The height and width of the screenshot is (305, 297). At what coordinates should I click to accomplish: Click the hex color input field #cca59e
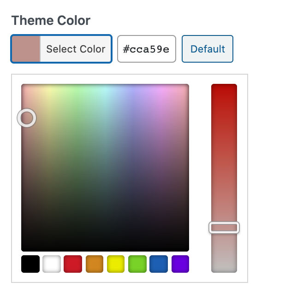pyautogui.click(x=147, y=49)
